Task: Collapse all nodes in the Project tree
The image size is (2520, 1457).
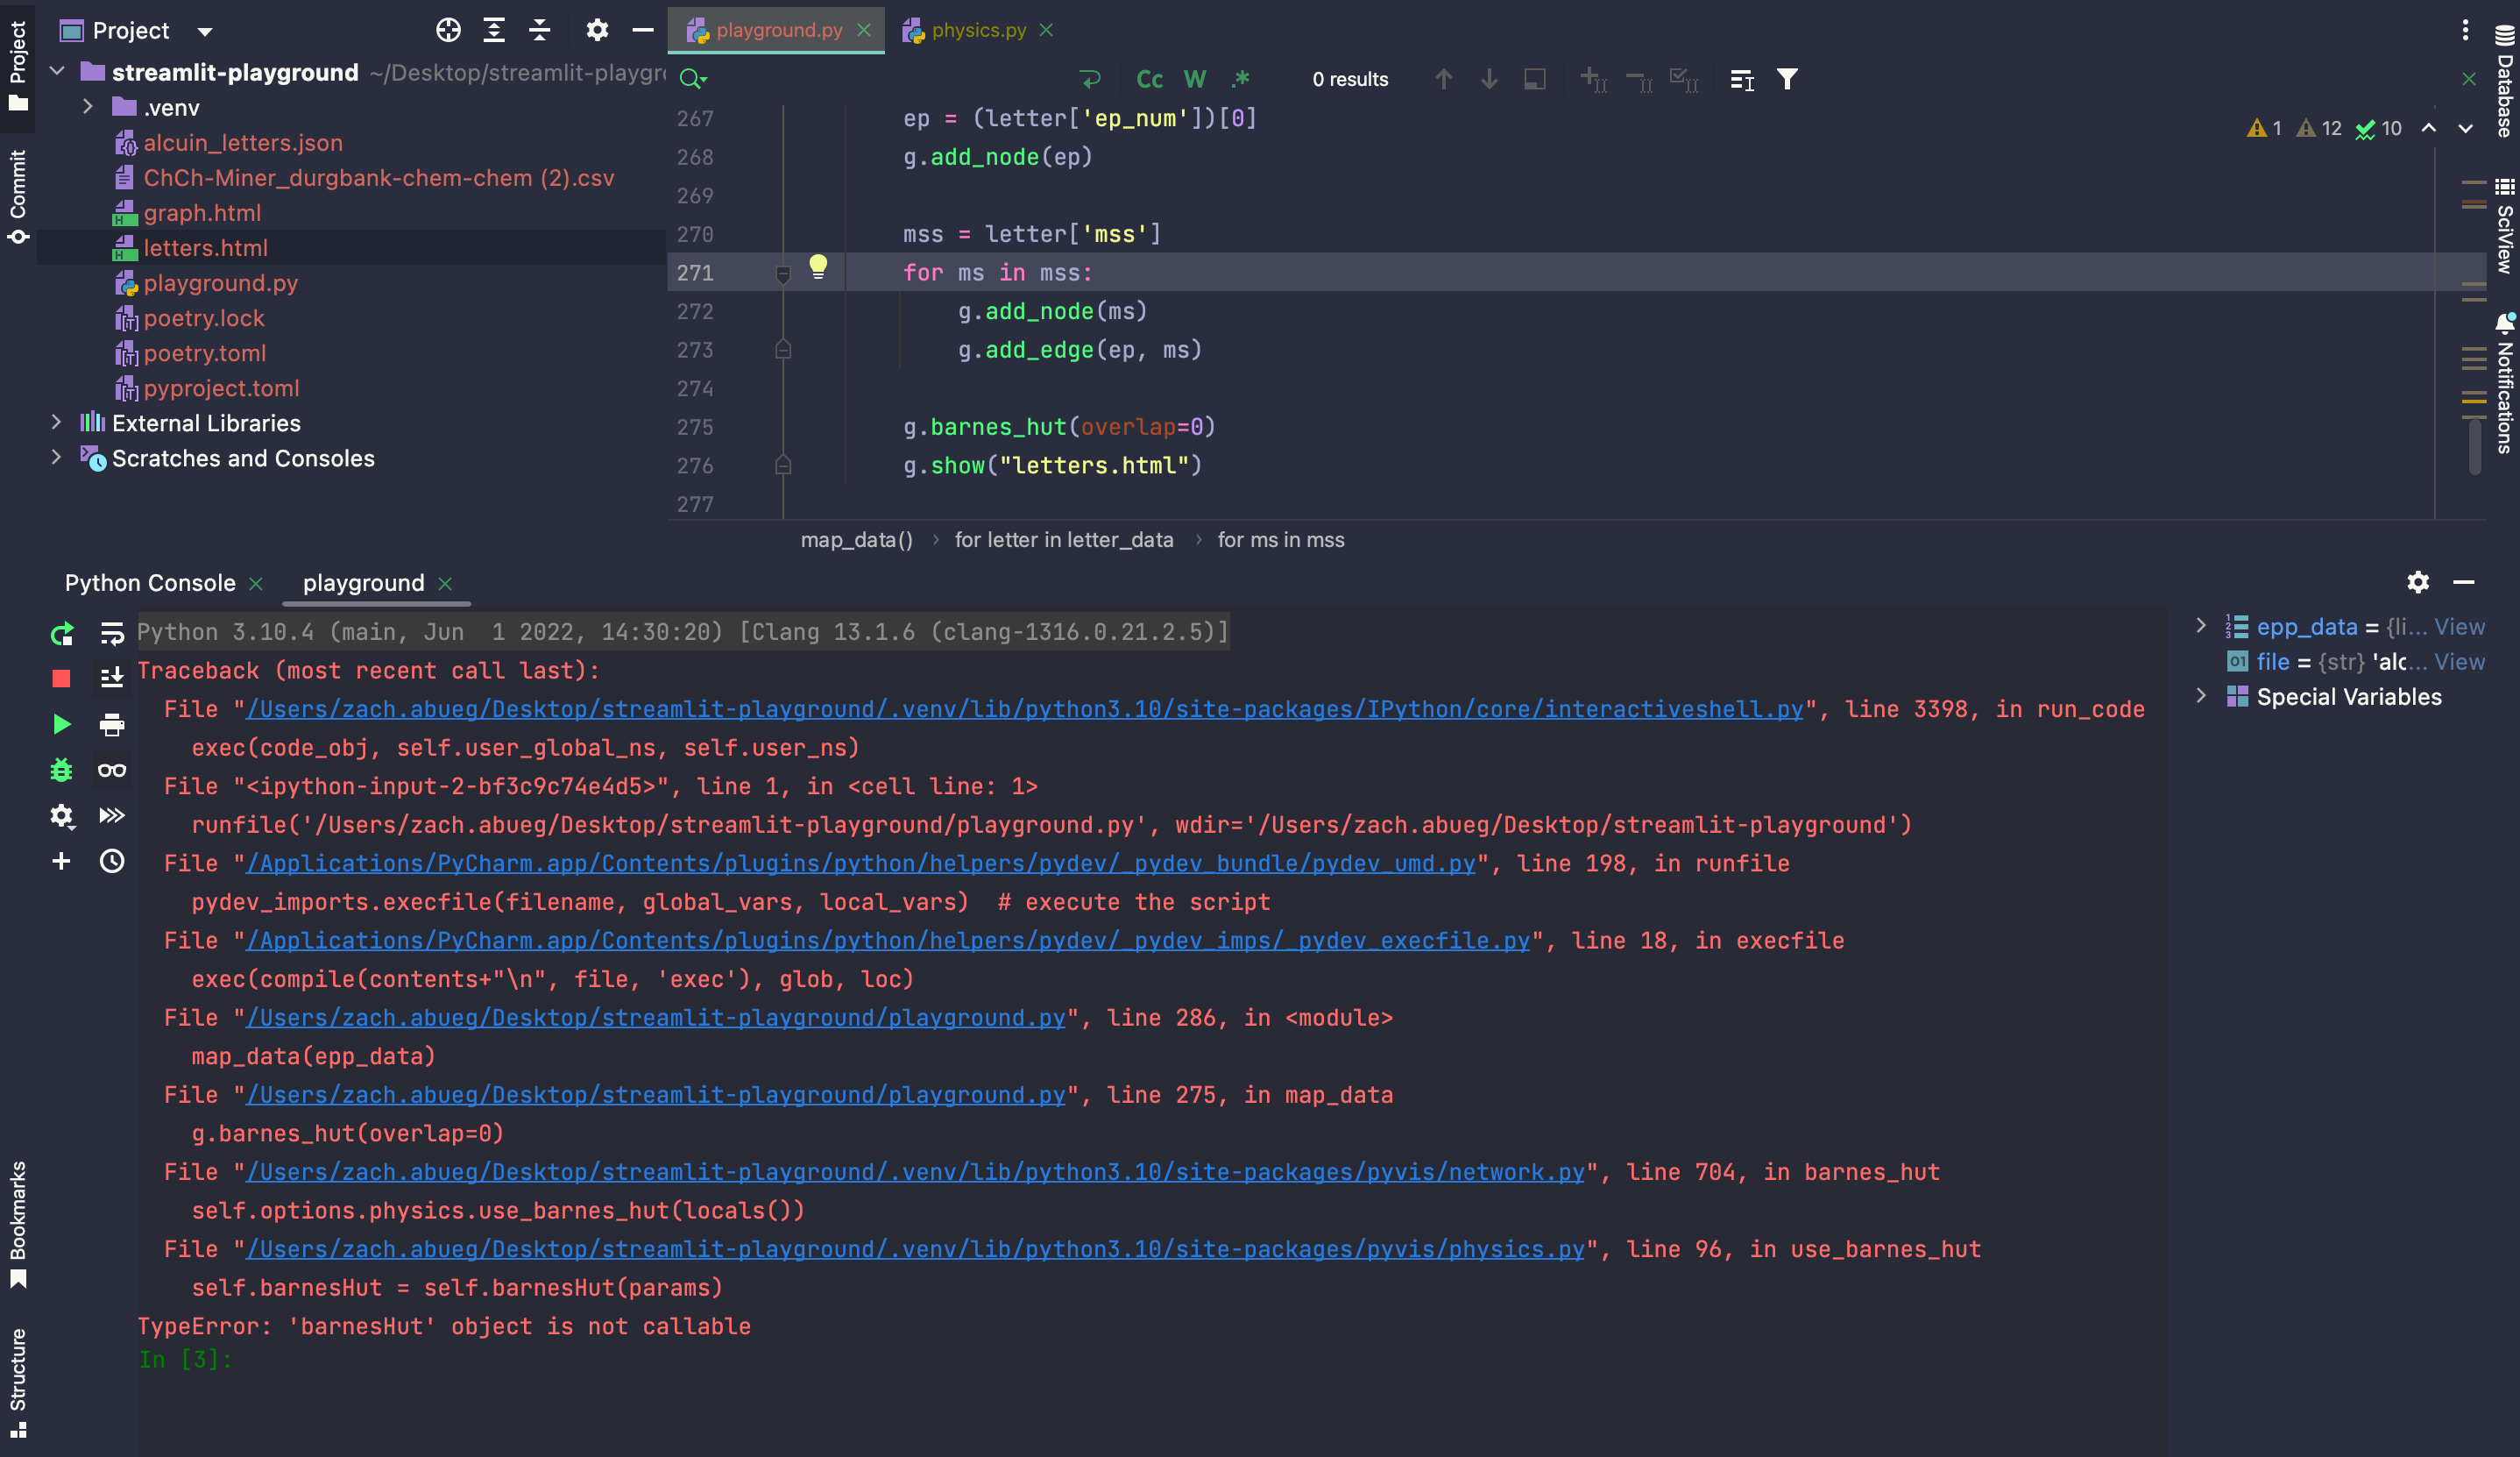Action: [539, 30]
